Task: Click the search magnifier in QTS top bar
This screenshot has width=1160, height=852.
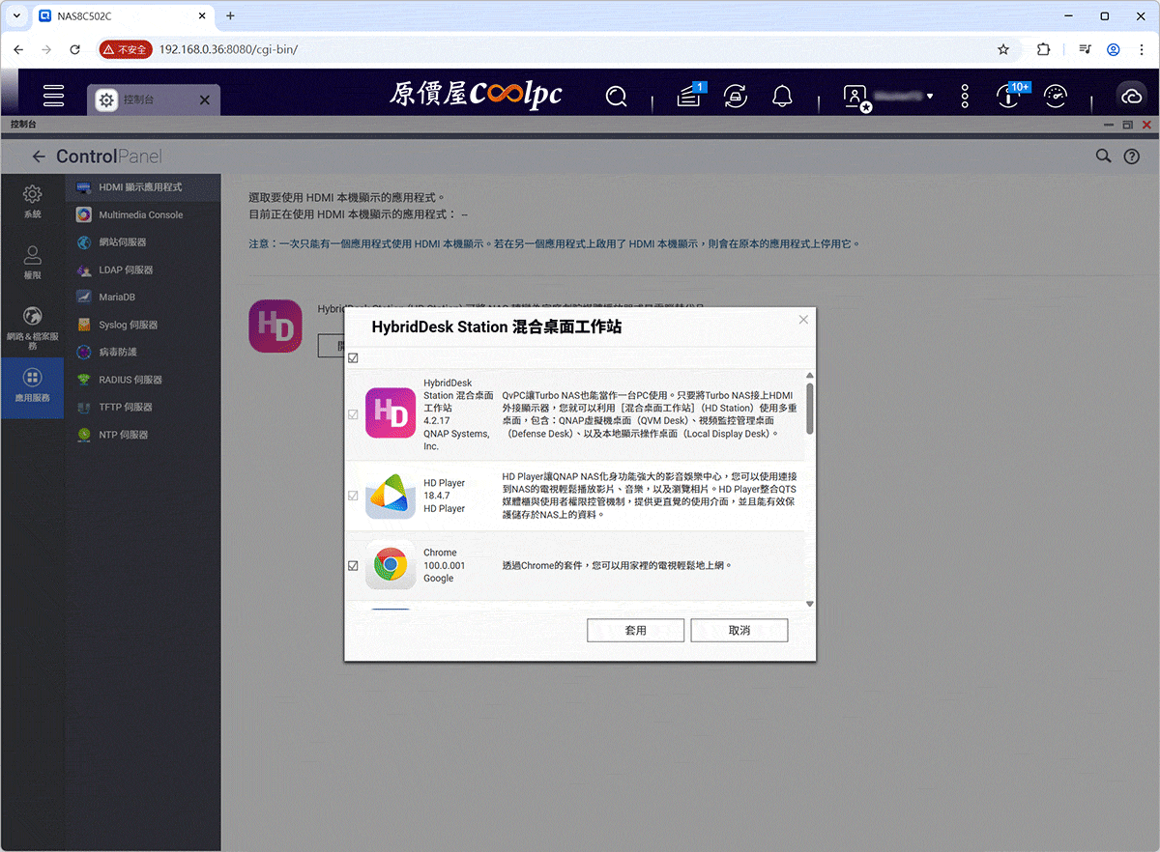Action: tap(616, 96)
